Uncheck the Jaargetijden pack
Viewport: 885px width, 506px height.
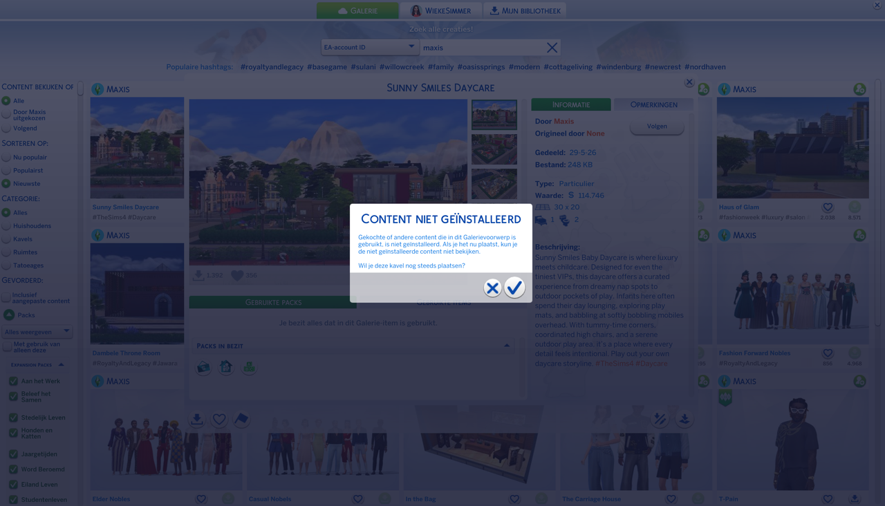click(13, 454)
